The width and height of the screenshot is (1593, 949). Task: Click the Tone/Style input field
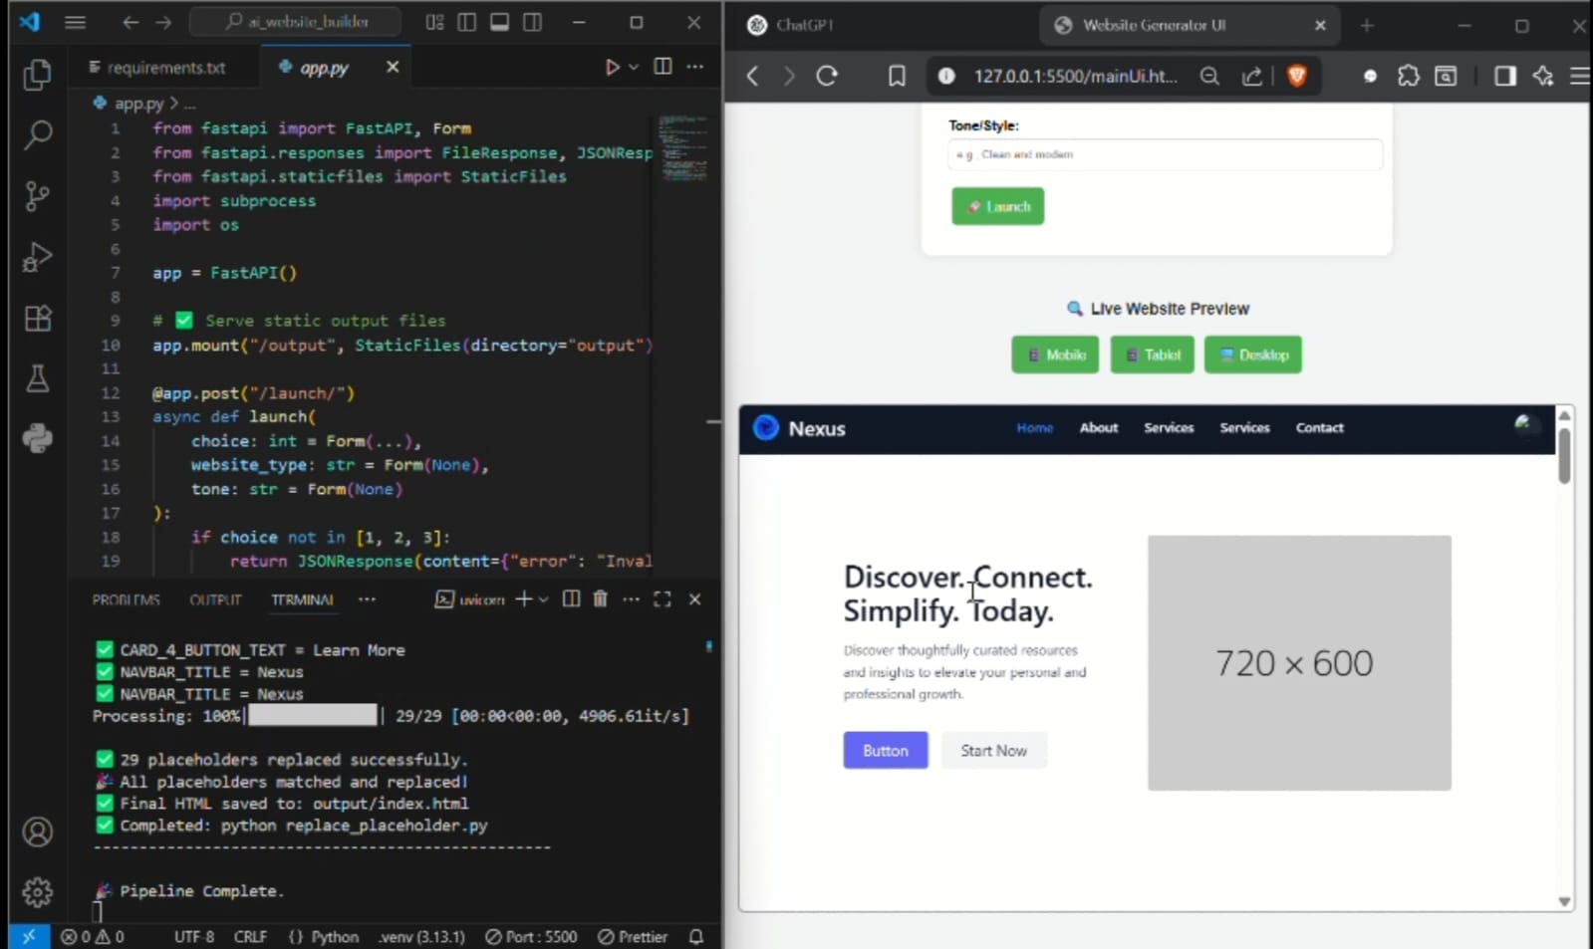point(1165,154)
